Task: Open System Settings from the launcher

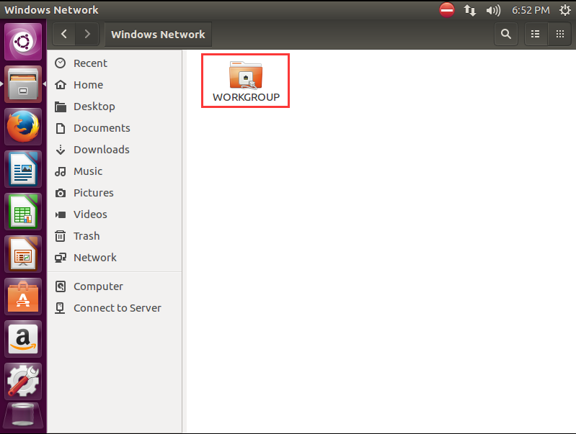Action: coord(23,381)
